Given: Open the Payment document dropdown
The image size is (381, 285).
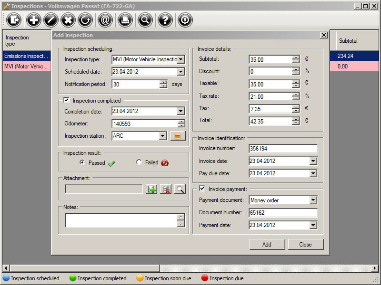Looking at the screenshot, I should click(313, 200).
